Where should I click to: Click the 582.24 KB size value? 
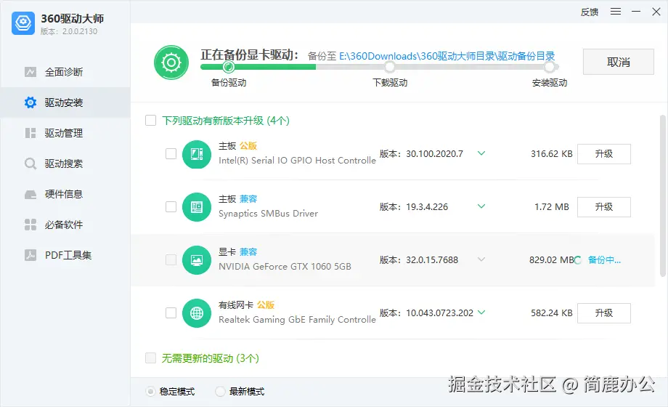(x=552, y=313)
